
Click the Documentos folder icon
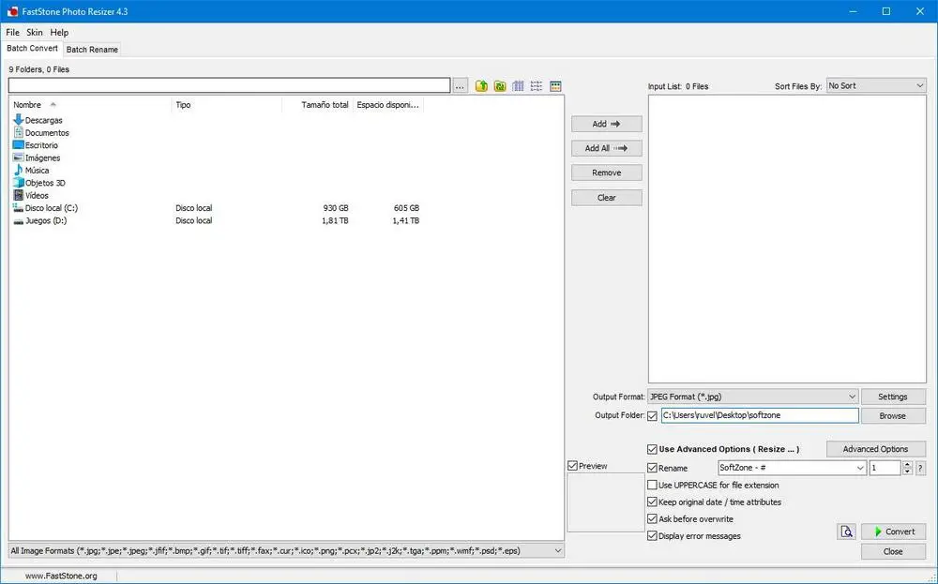tap(18, 133)
